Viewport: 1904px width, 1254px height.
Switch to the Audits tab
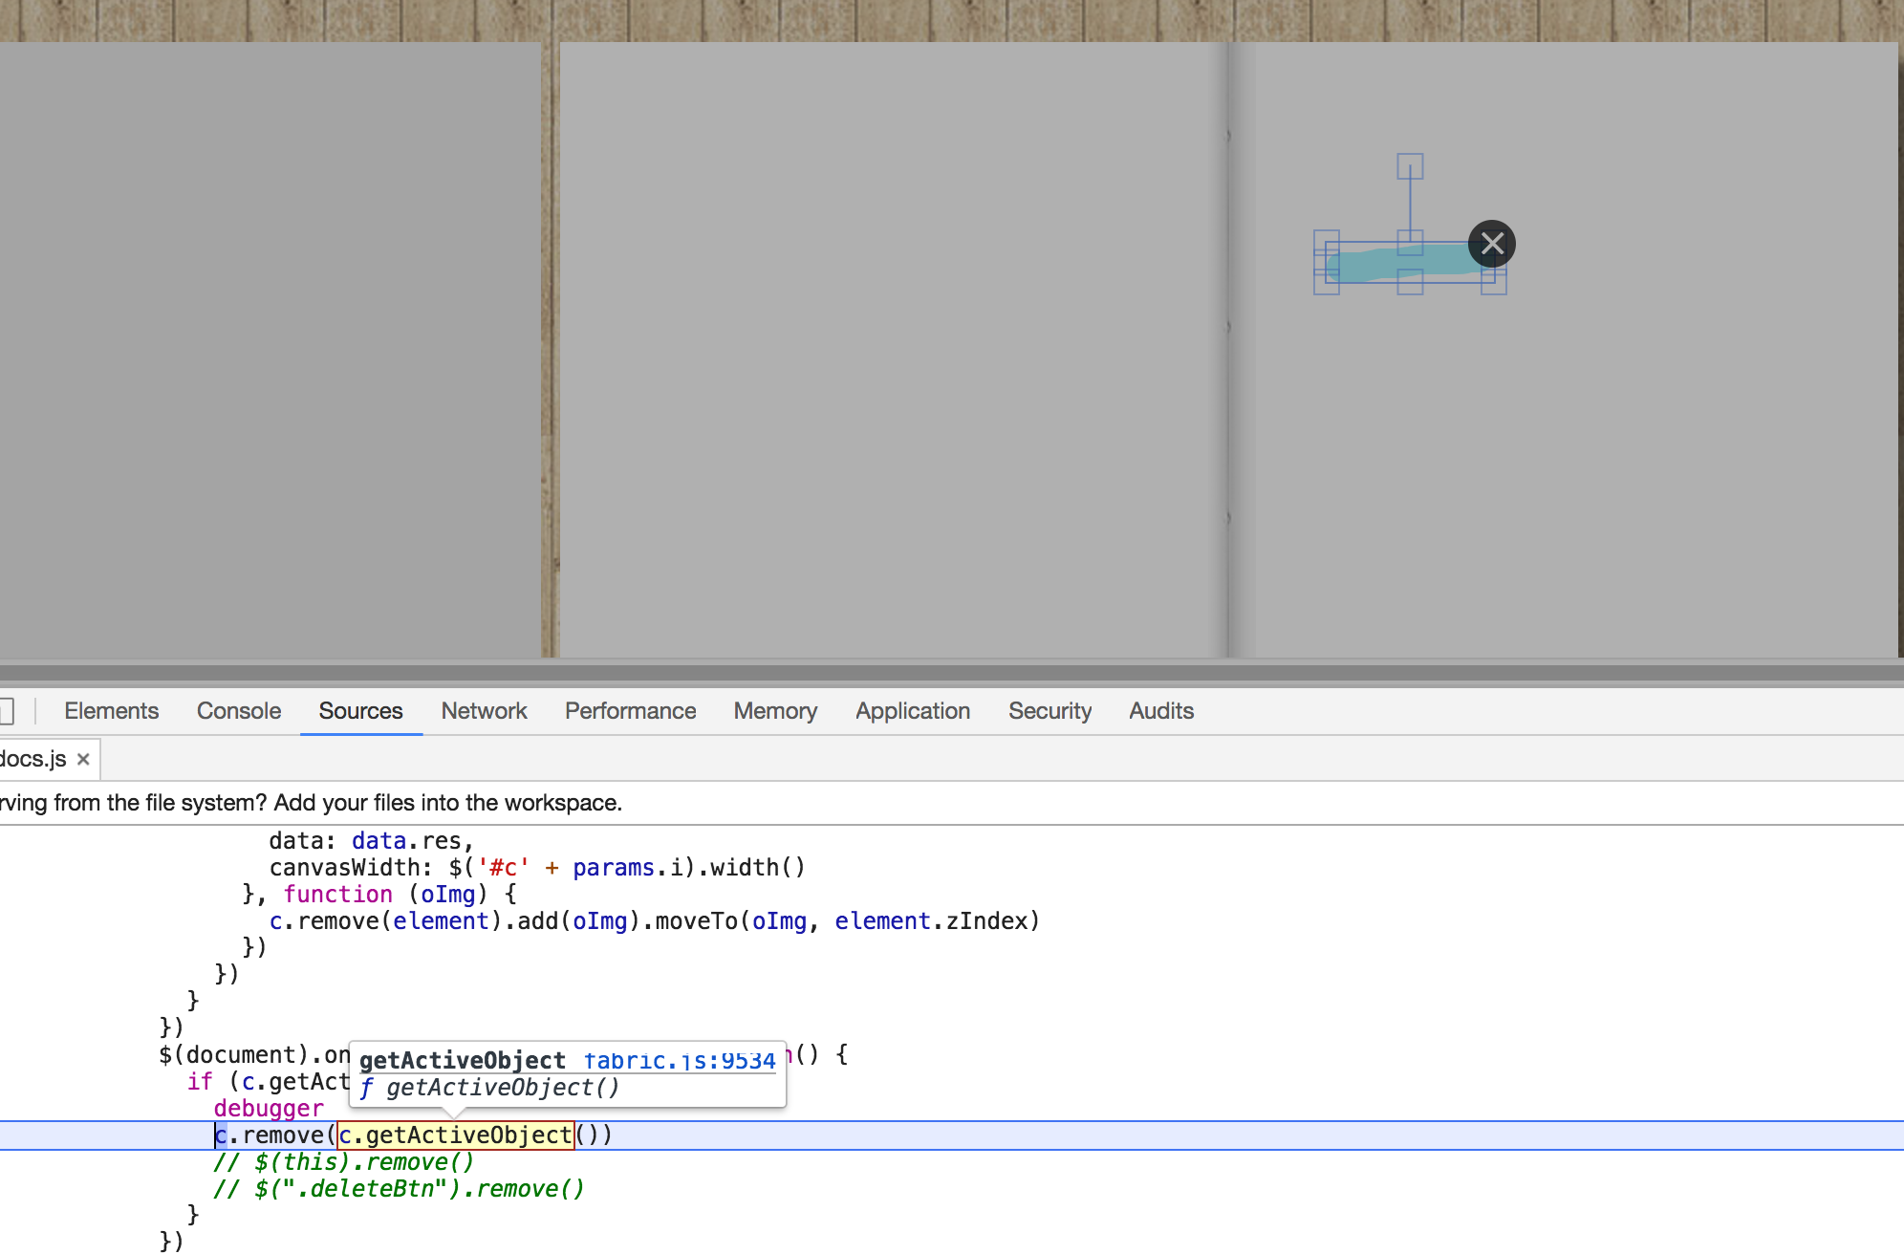(1161, 711)
